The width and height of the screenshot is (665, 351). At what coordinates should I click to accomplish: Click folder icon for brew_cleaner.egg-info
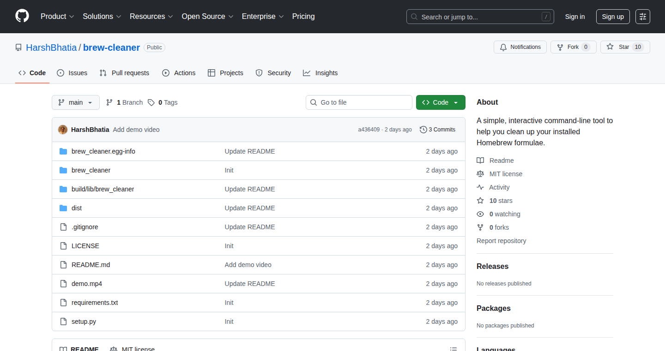tap(63, 151)
